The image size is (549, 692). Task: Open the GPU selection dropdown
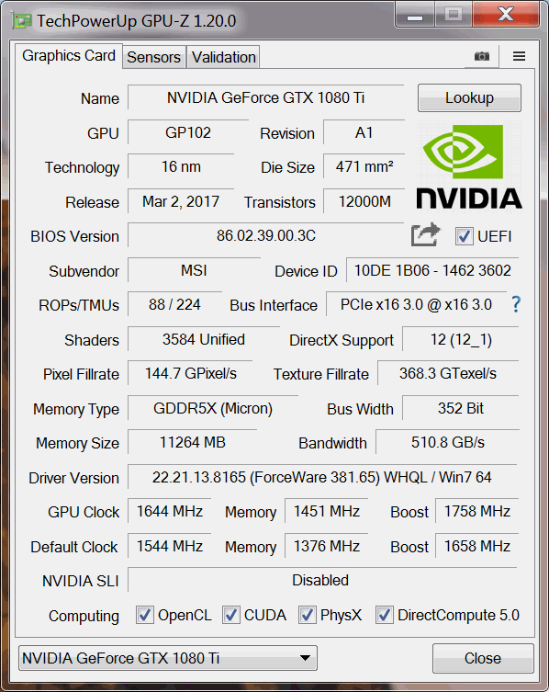(x=168, y=658)
